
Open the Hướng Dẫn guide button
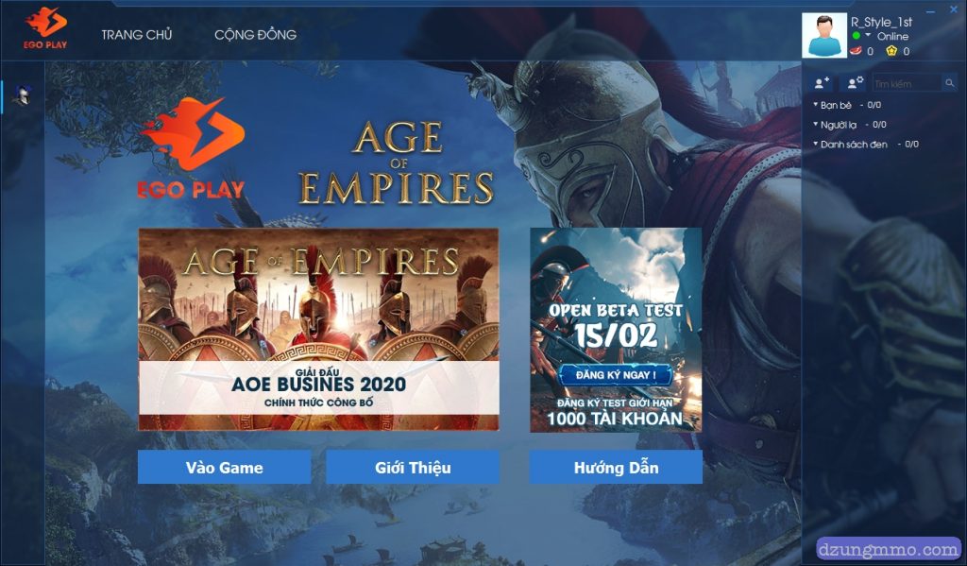[616, 467]
